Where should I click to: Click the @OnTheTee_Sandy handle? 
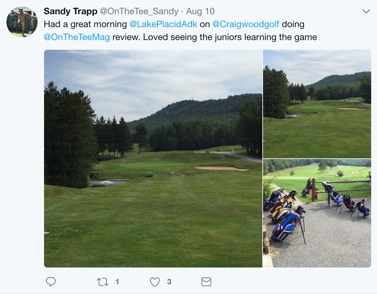point(139,11)
